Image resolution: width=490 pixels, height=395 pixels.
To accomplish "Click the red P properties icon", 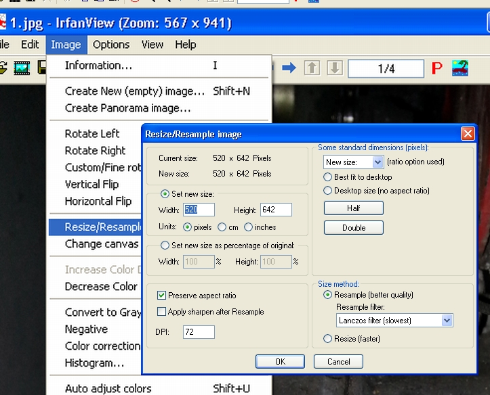I will 437,68.
